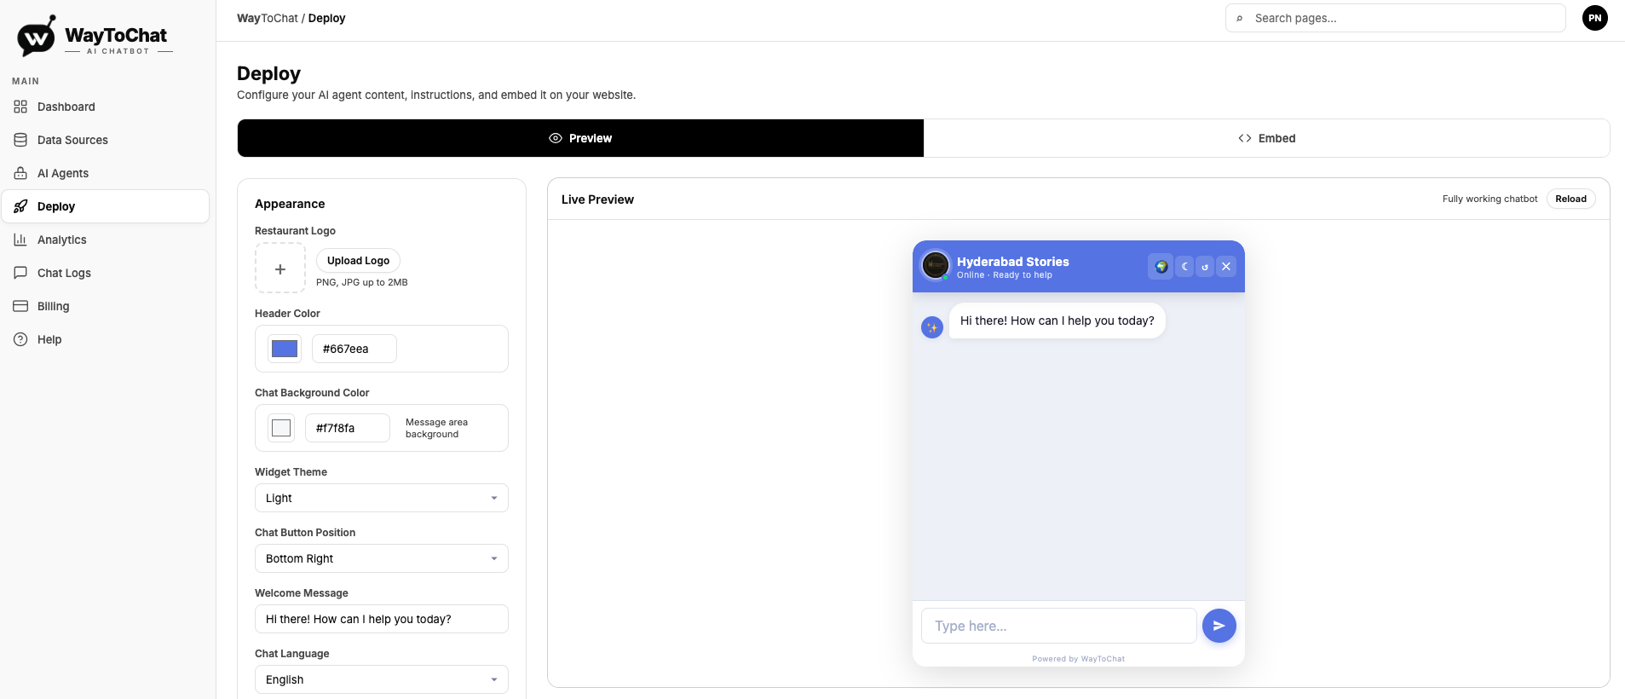This screenshot has width=1625, height=699.
Task: Select Deploy in the sidebar
Action: 105,206
